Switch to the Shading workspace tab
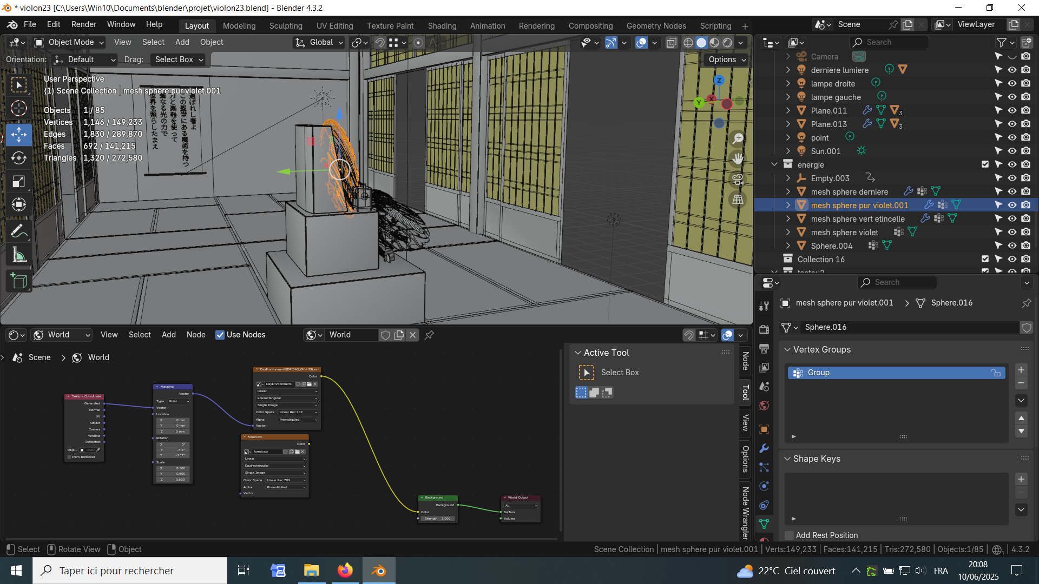 [442, 25]
